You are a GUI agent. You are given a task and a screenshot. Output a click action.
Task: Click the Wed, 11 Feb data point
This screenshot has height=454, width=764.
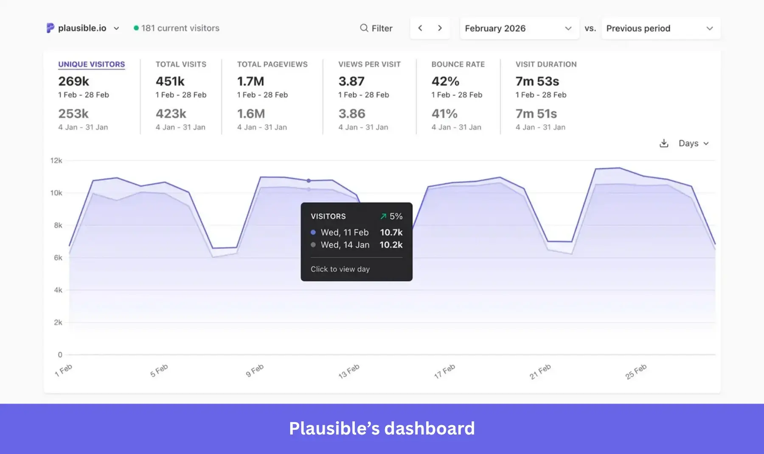tap(309, 180)
